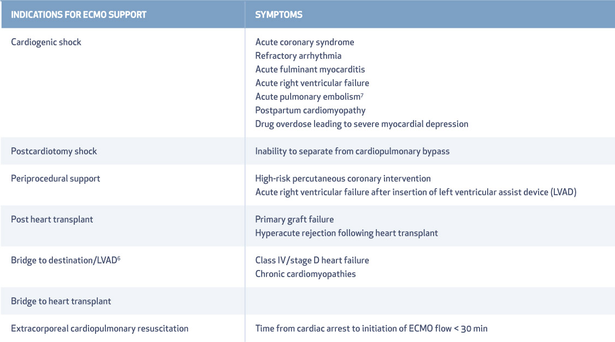
Task: Open footnote 6 next to Bridge to destination/LVAD
Action: tap(119, 259)
